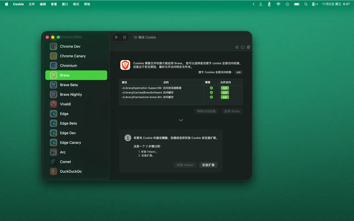This screenshot has height=221, width=354.
Task: Click the green filter sliders icon
Action: click(x=237, y=47)
